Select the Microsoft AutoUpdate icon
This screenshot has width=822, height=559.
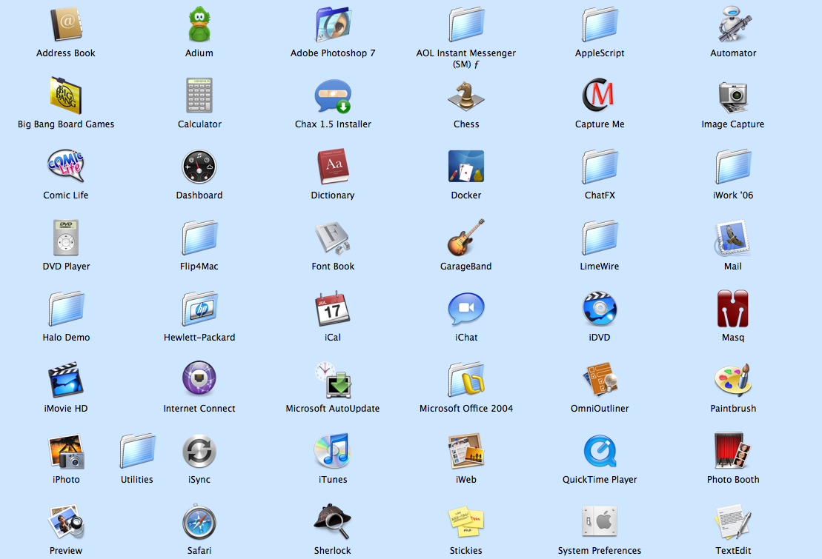(333, 380)
